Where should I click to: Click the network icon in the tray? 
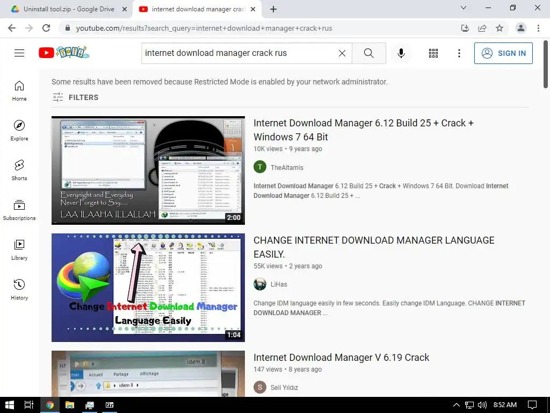point(469,405)
